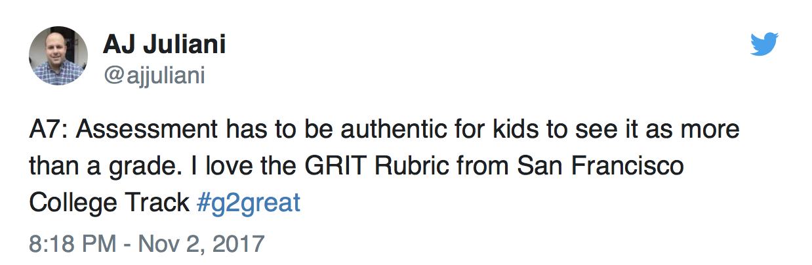Click 'College Track' in the tweet text
Screen dimensions: 812x265
tap(109, 203)
